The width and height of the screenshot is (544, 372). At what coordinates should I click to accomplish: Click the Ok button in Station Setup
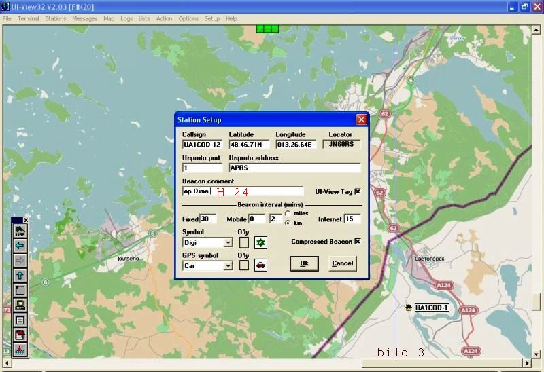(x=304, y=263)
